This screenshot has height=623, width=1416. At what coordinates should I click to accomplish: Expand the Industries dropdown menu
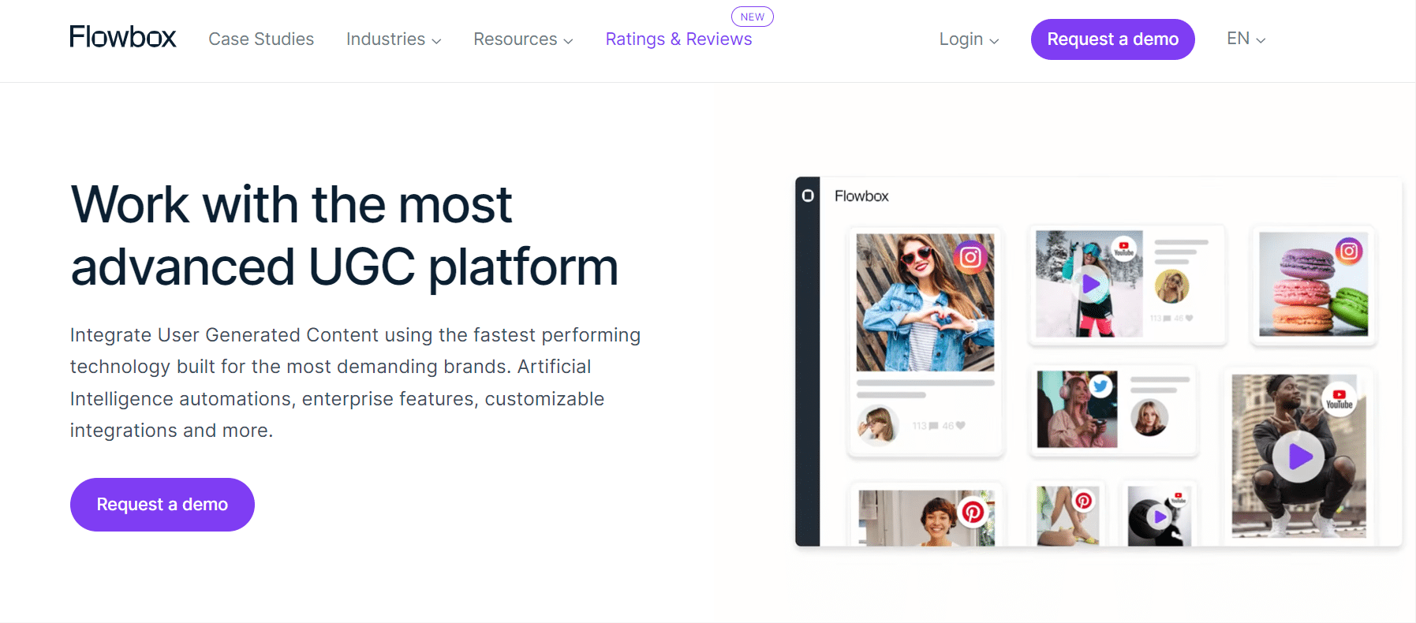pos(393,39)
